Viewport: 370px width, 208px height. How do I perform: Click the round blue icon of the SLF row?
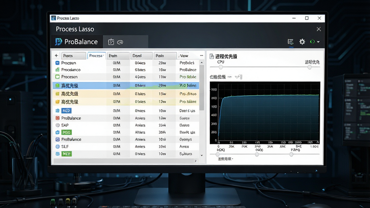click(57, 147)
